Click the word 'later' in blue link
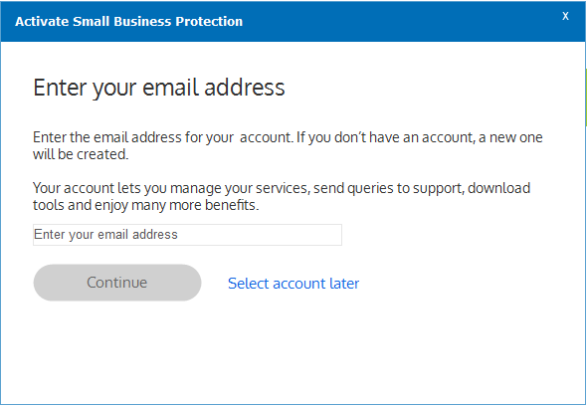Viewport: 587px width, 406px height. coord(344,284)
